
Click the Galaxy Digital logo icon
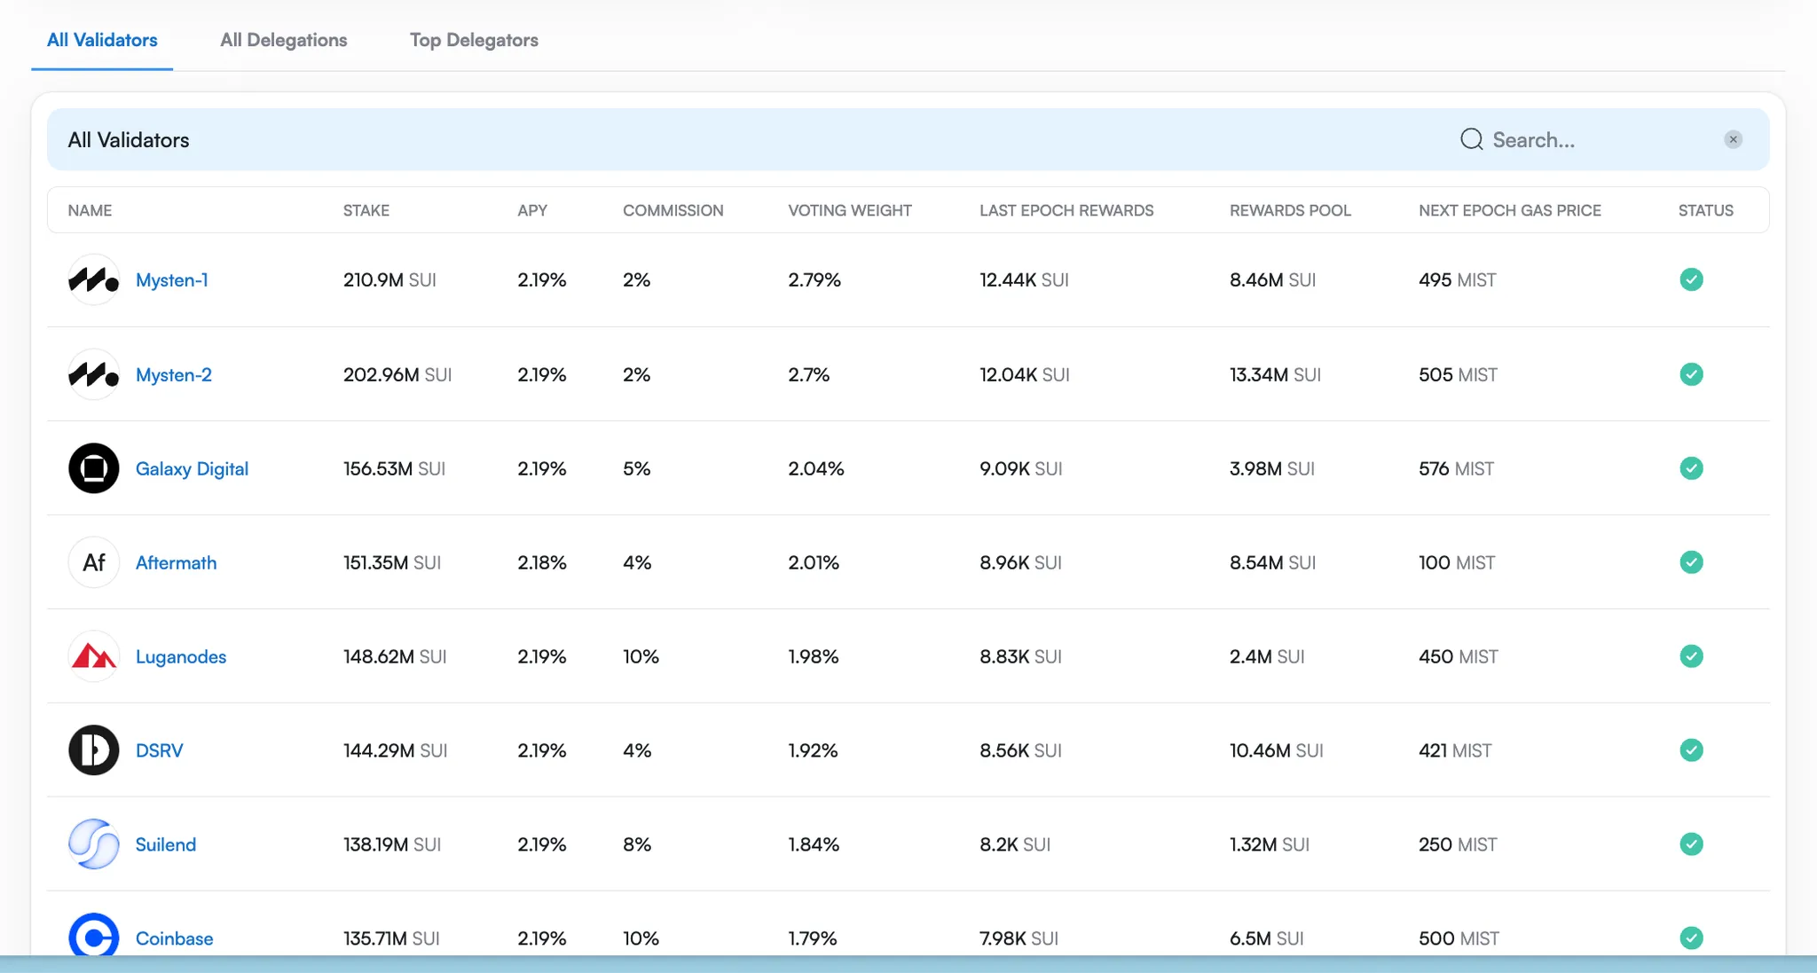click(x=93, y=468)
